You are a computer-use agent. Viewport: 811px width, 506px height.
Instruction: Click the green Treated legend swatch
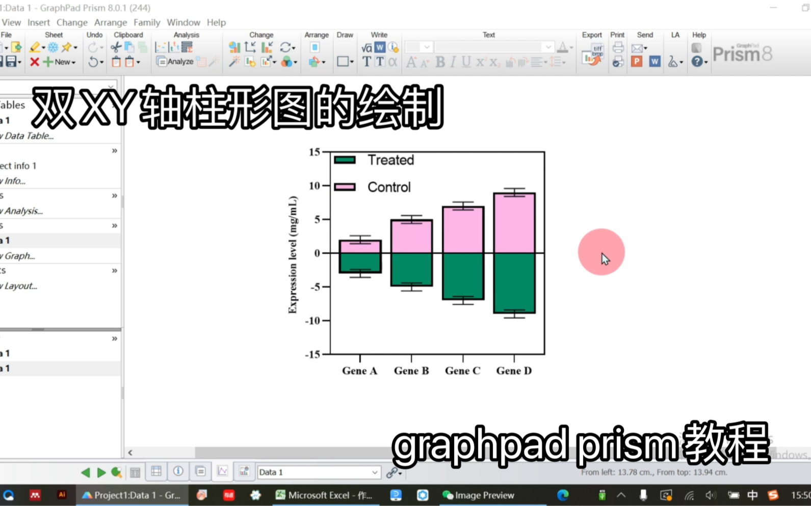click(345, 160)
